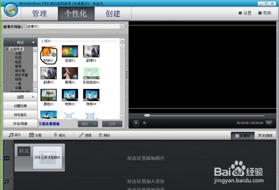
Task: Select the 时尚01 style thumbnail
Action: [49, 52]
